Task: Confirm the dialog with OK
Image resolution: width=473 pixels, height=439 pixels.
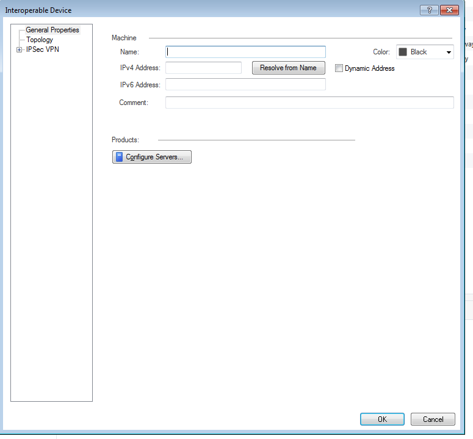Action: pyautogui.click(x=382, y=419)
